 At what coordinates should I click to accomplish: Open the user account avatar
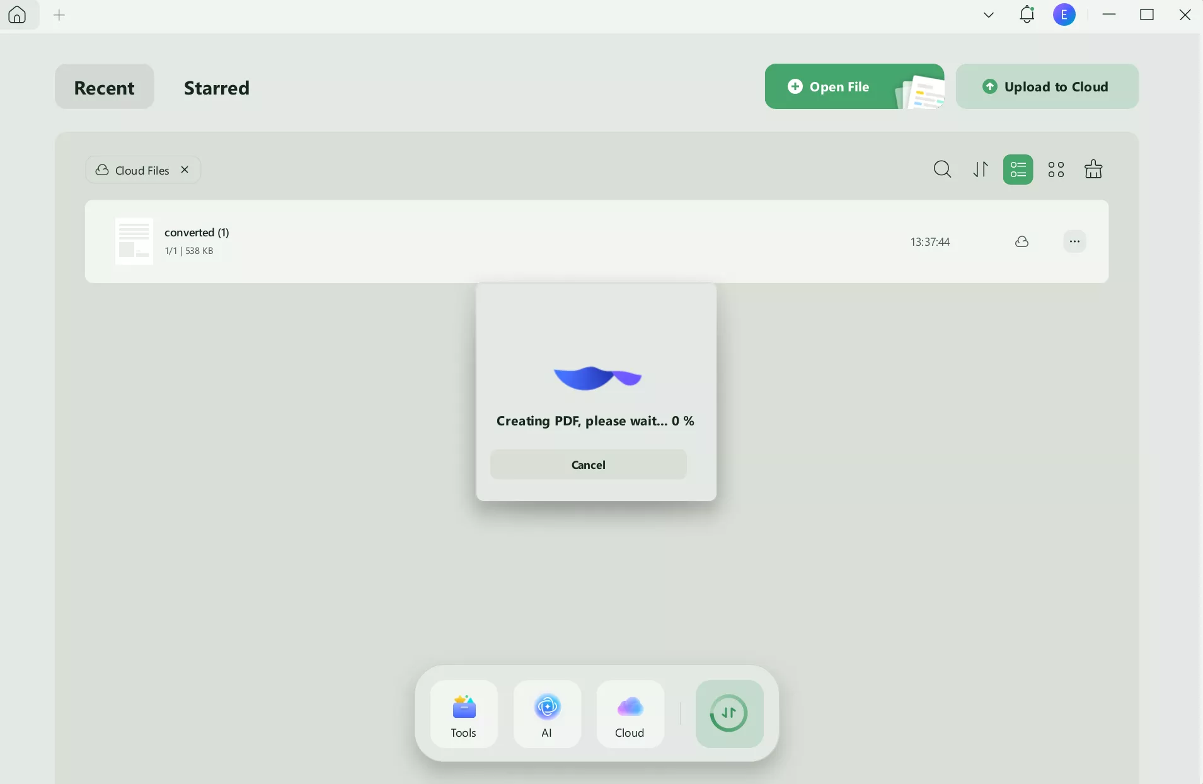(x=1064, y=14)
